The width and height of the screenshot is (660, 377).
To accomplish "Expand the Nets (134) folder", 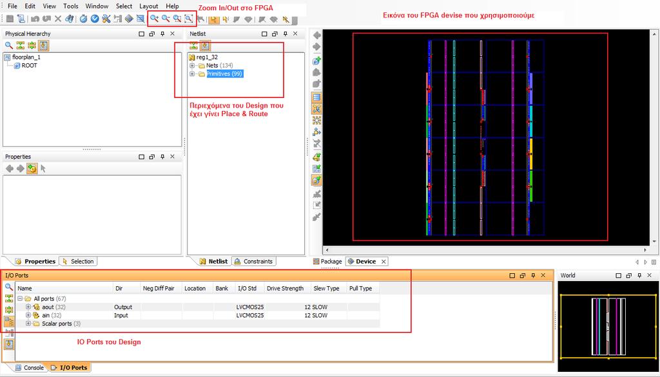I will pyautogui.click(x=192, y=66).
